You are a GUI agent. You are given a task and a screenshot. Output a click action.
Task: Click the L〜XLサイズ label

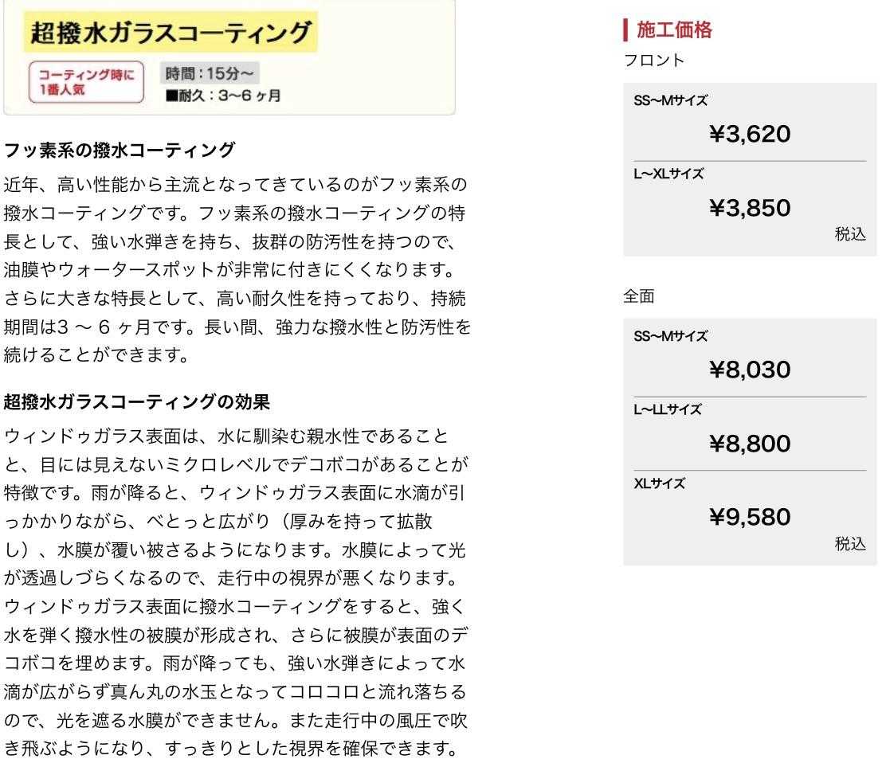[669, 174]
